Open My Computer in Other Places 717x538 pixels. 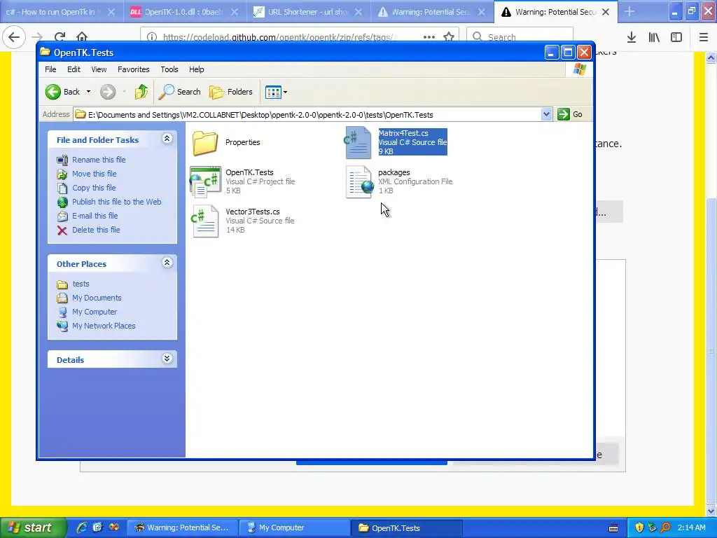pyautogui.click(x=95, y=312)
